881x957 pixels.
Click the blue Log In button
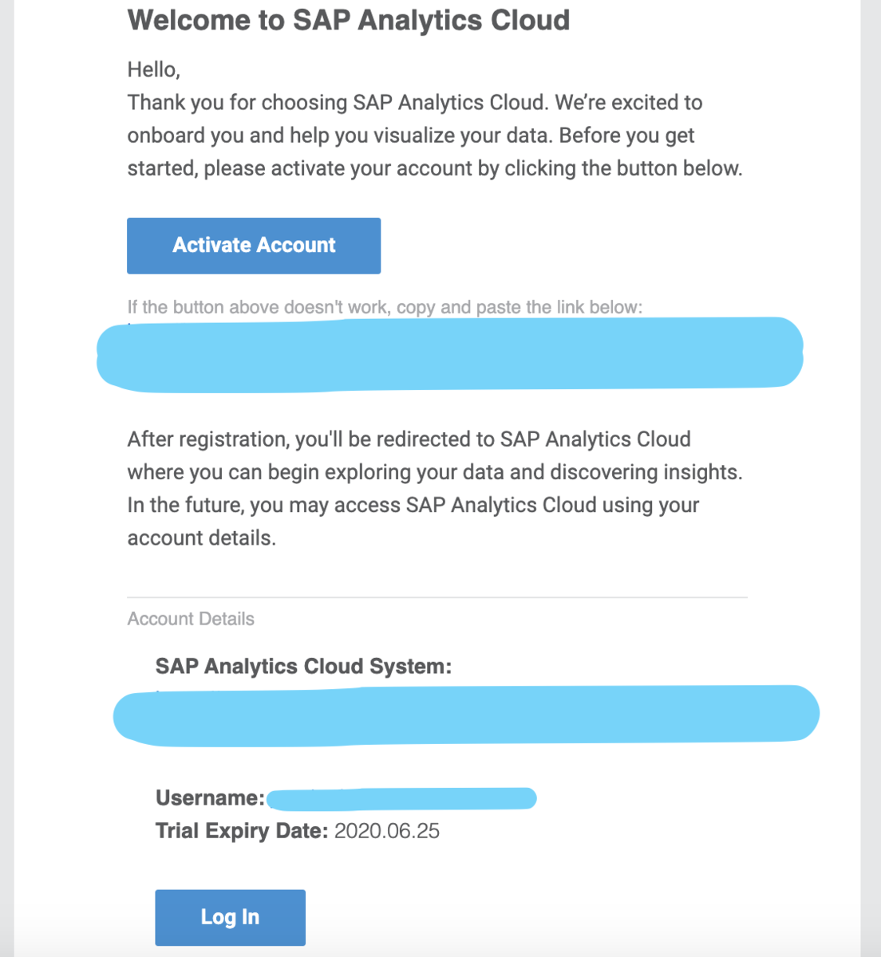(x=230, y=917)
